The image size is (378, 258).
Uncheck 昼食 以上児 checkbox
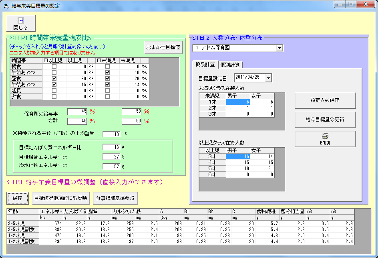pos(54,79)
